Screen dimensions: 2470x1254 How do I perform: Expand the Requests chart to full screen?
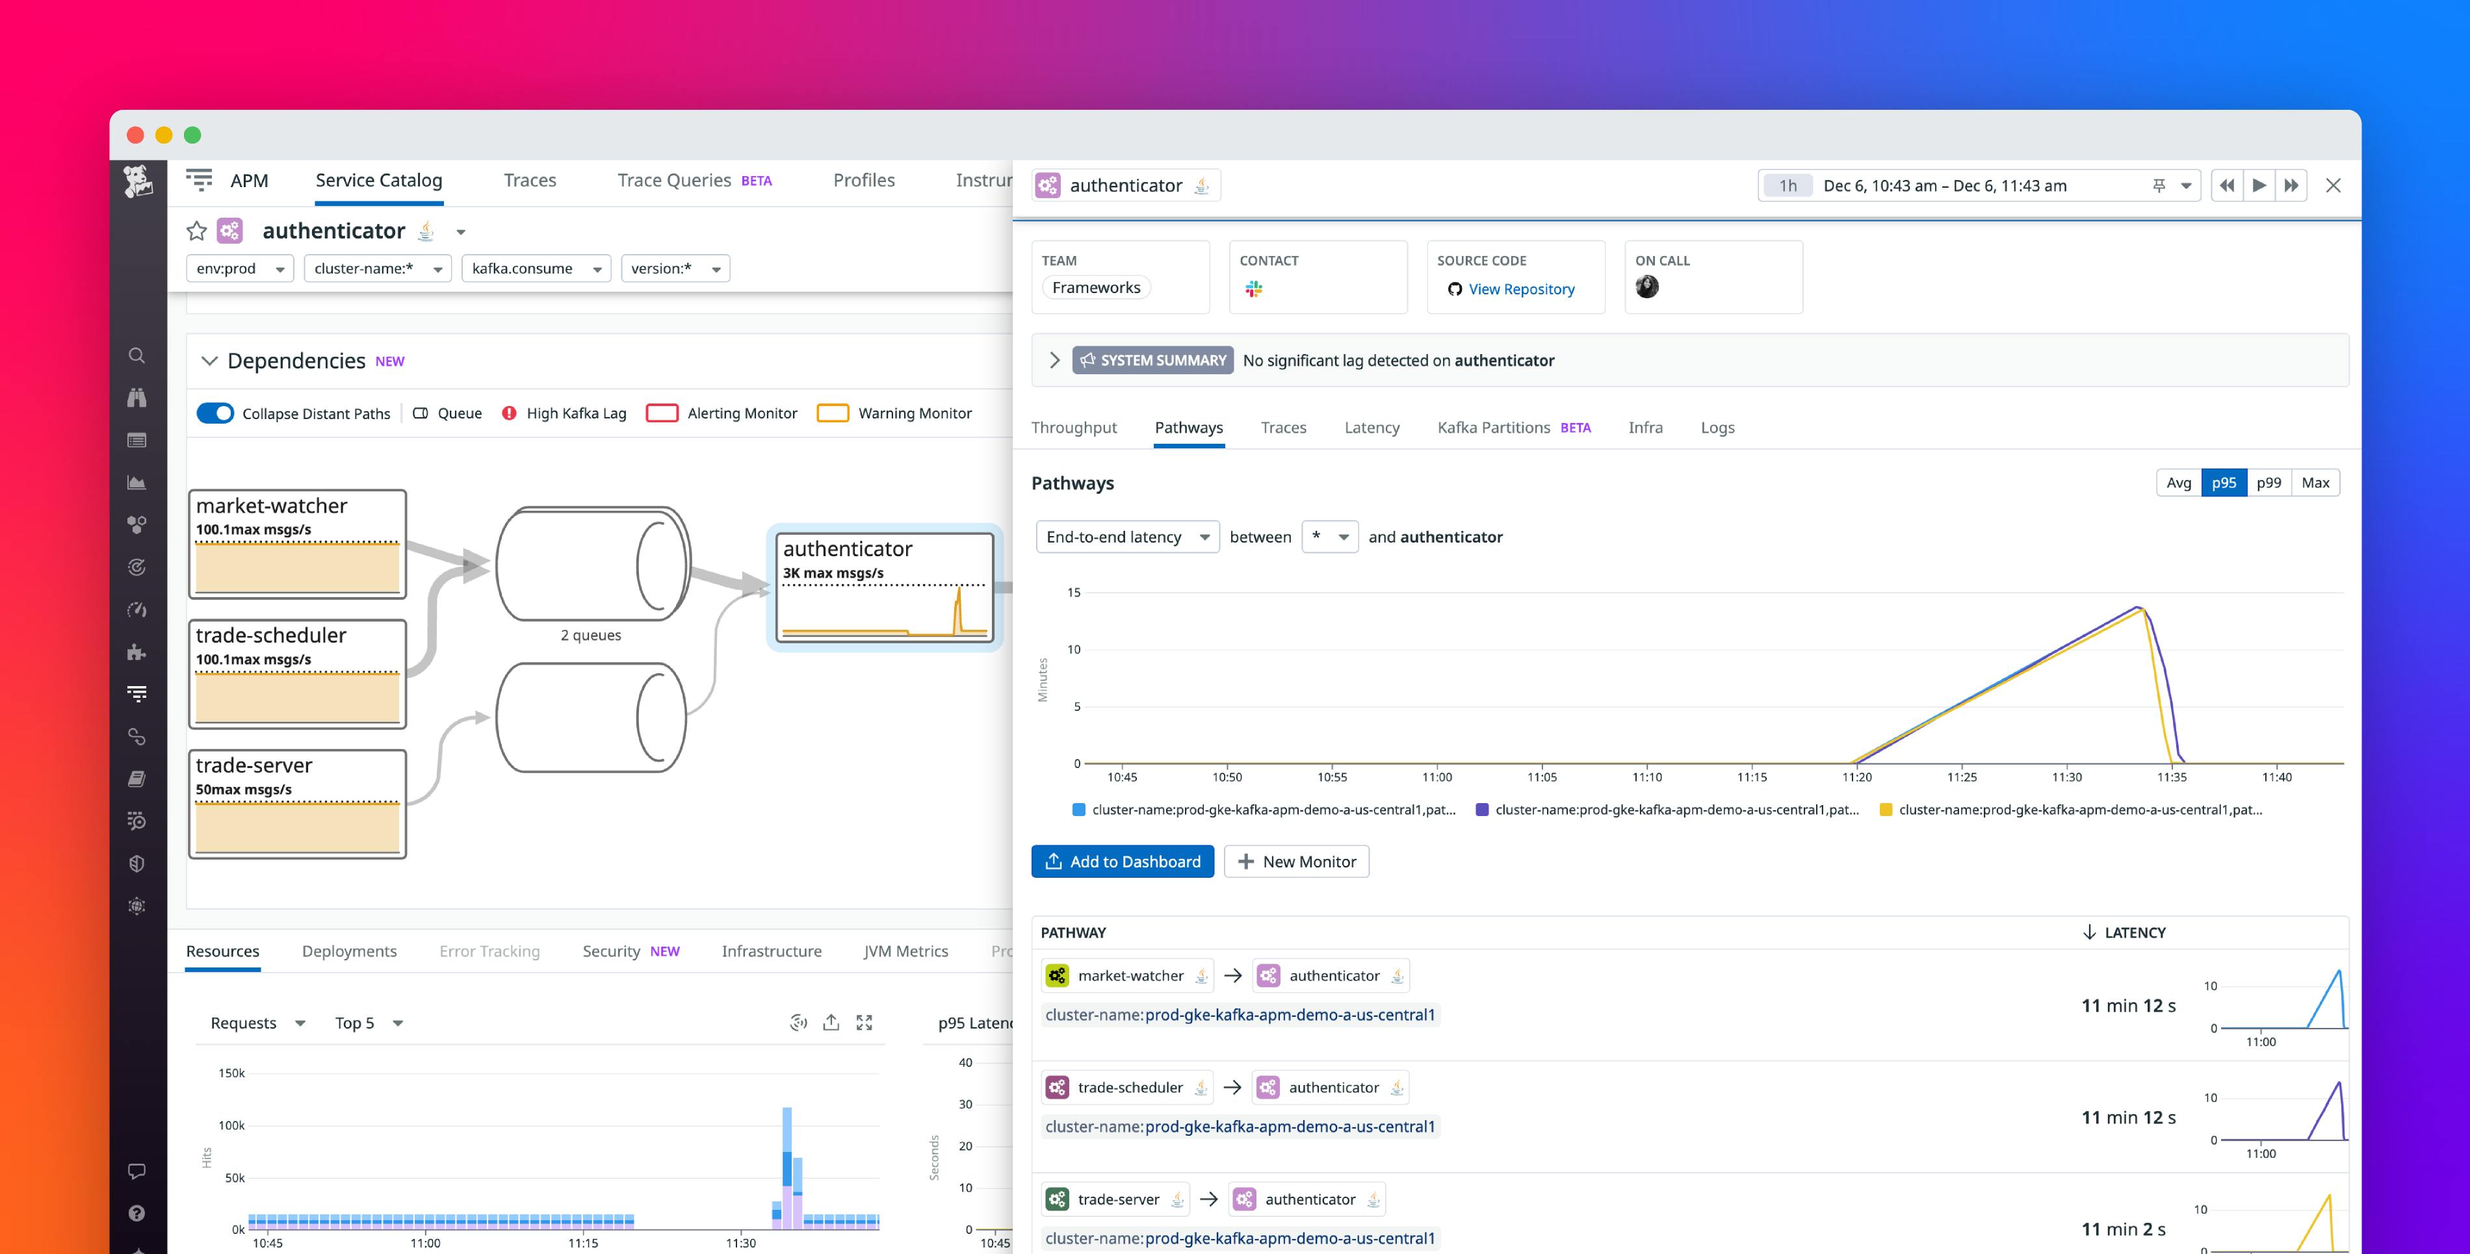864,1022
